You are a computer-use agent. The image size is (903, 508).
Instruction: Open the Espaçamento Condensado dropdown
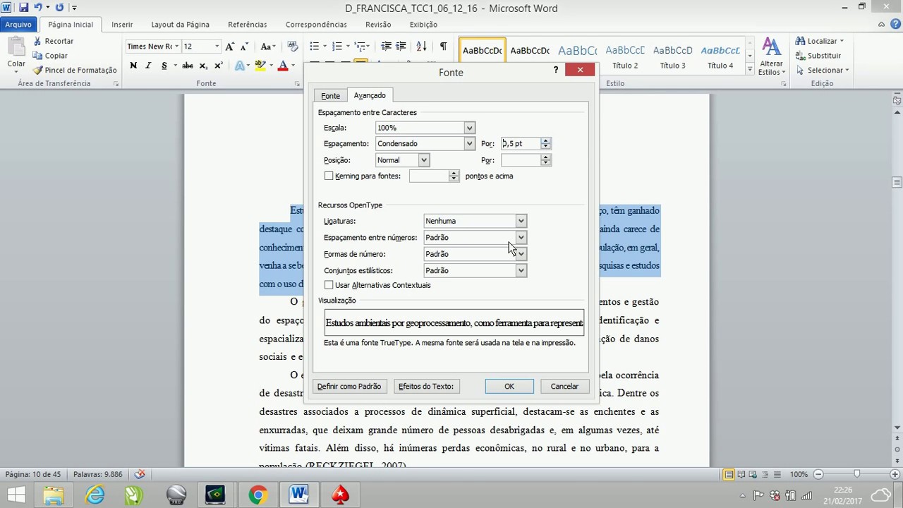pos(469,143)
